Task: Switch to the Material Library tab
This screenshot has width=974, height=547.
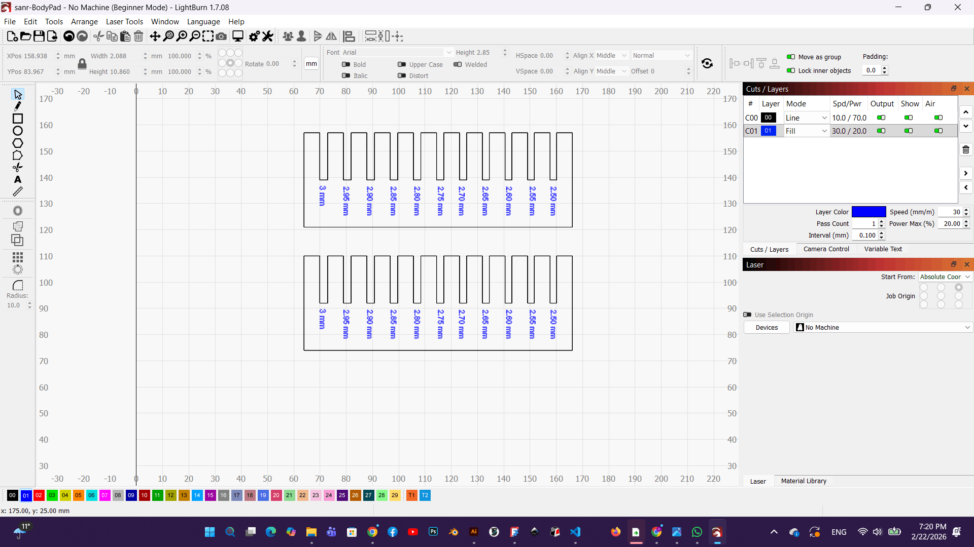Action: 804,481
